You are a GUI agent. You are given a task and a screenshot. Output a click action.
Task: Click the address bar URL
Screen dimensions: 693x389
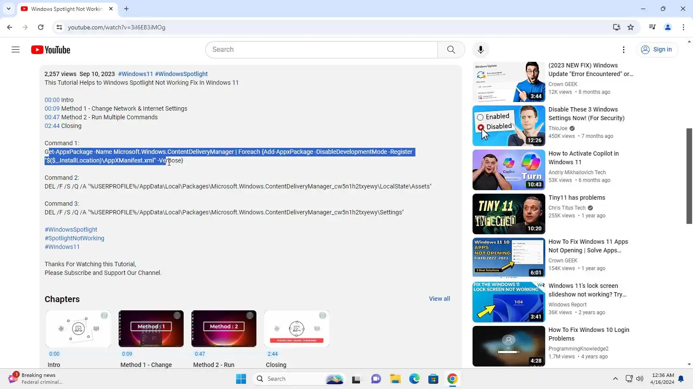(x=117, y=27)
